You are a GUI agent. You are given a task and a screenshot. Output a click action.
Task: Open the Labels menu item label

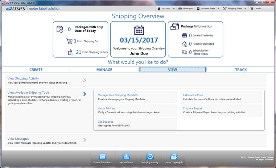point(257,8)
